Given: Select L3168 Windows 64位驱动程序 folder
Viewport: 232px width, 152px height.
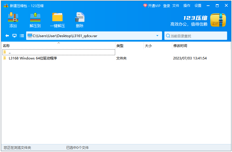Looking at the screenshot, I should pos(33,58).
